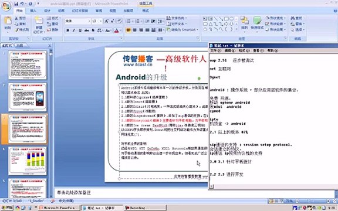
Task: Open the Insert ribbon tab
Action: (33, 11)
